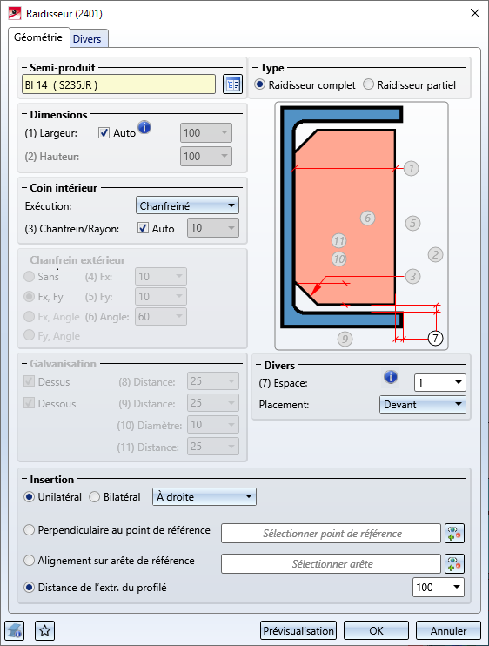This screenshot has width=489, height=646.
Task: Click the stiffener preview diagram
Action: click(361, 225)
